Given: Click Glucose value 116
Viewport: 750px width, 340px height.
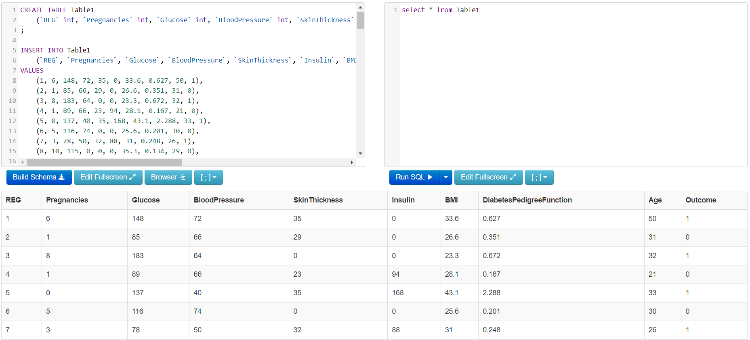Looking at the screenshot, I should 138,311.
